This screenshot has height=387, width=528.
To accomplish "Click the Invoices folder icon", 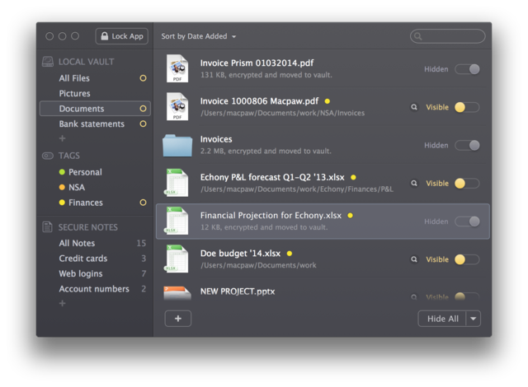I will pos(177,146).
